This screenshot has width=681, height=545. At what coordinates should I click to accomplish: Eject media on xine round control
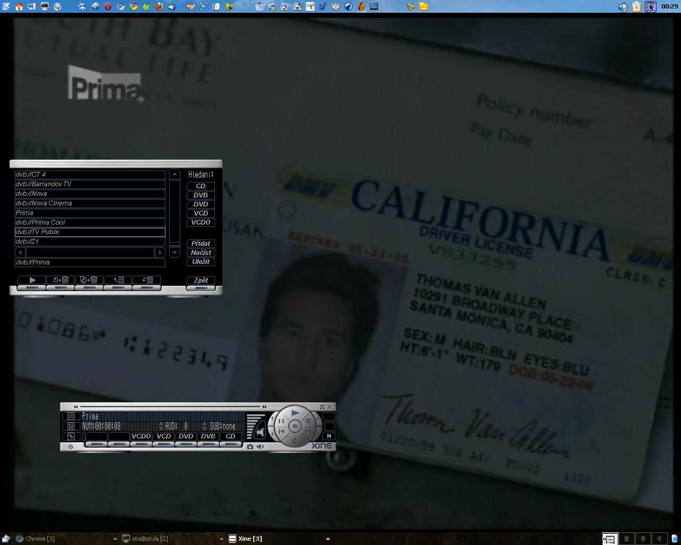click(x=295, y=440)
